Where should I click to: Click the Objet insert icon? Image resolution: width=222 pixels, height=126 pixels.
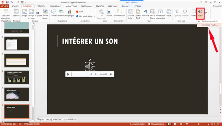169,13
